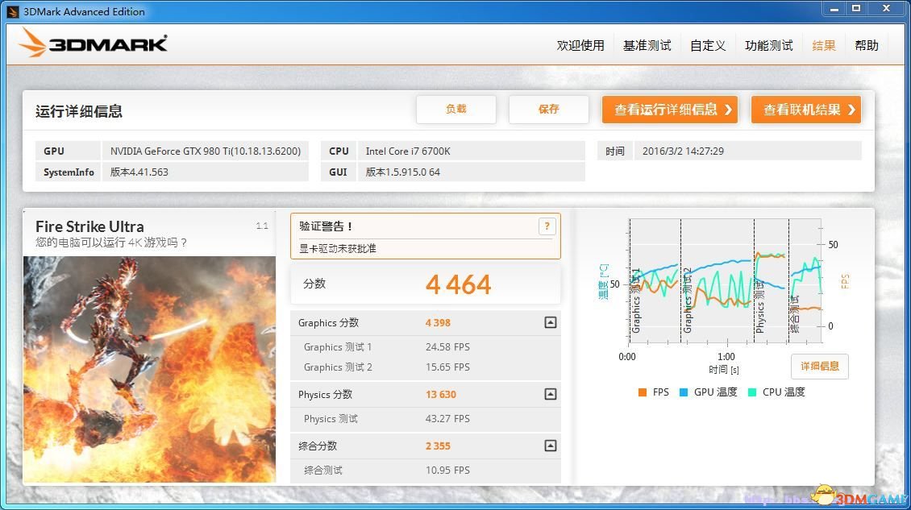Click Physics score 13 630
Screen dimensions: 911x510
click(441, 395)
